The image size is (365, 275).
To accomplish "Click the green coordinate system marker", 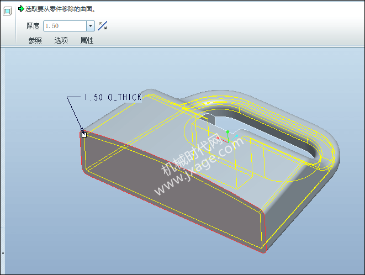I will [x=228, y=133].
